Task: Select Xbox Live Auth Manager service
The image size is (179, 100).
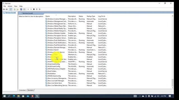Action: pos(76,81)
